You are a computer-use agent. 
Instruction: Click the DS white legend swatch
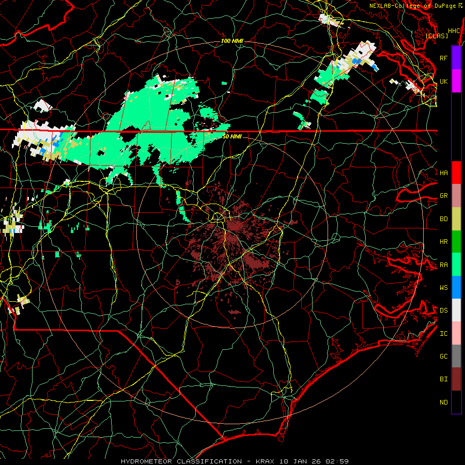pos(456,310)
